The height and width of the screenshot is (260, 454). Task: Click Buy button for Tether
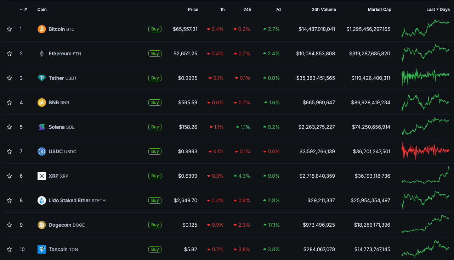pos(155,78)
